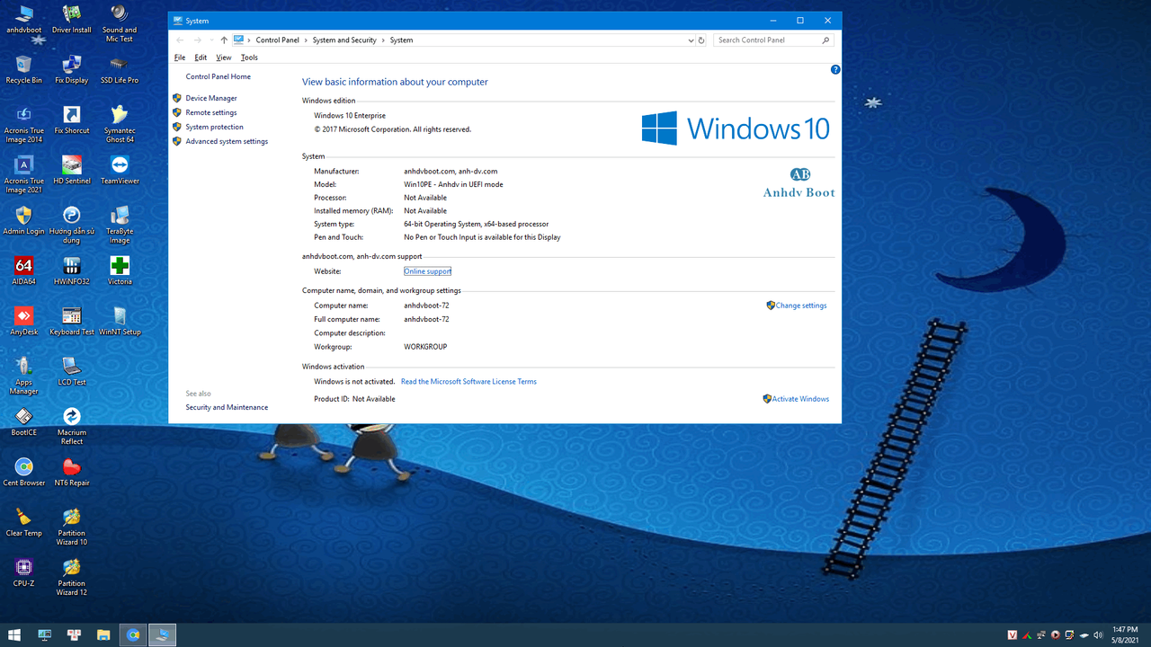This screenshot has height=647, width=1151.
Task: Open Acronis True Image 2021
Action: pos(23,174)
